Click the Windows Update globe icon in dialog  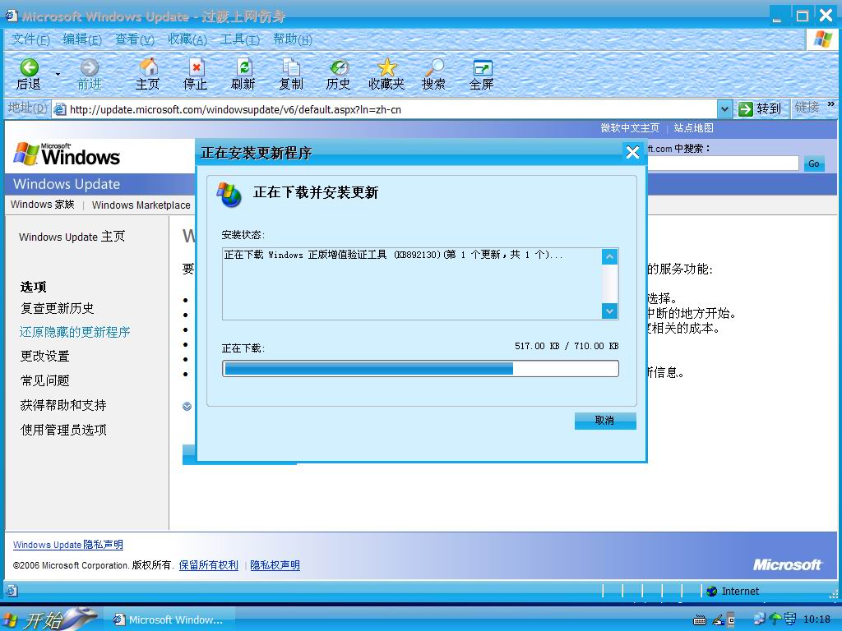point(229,195)
